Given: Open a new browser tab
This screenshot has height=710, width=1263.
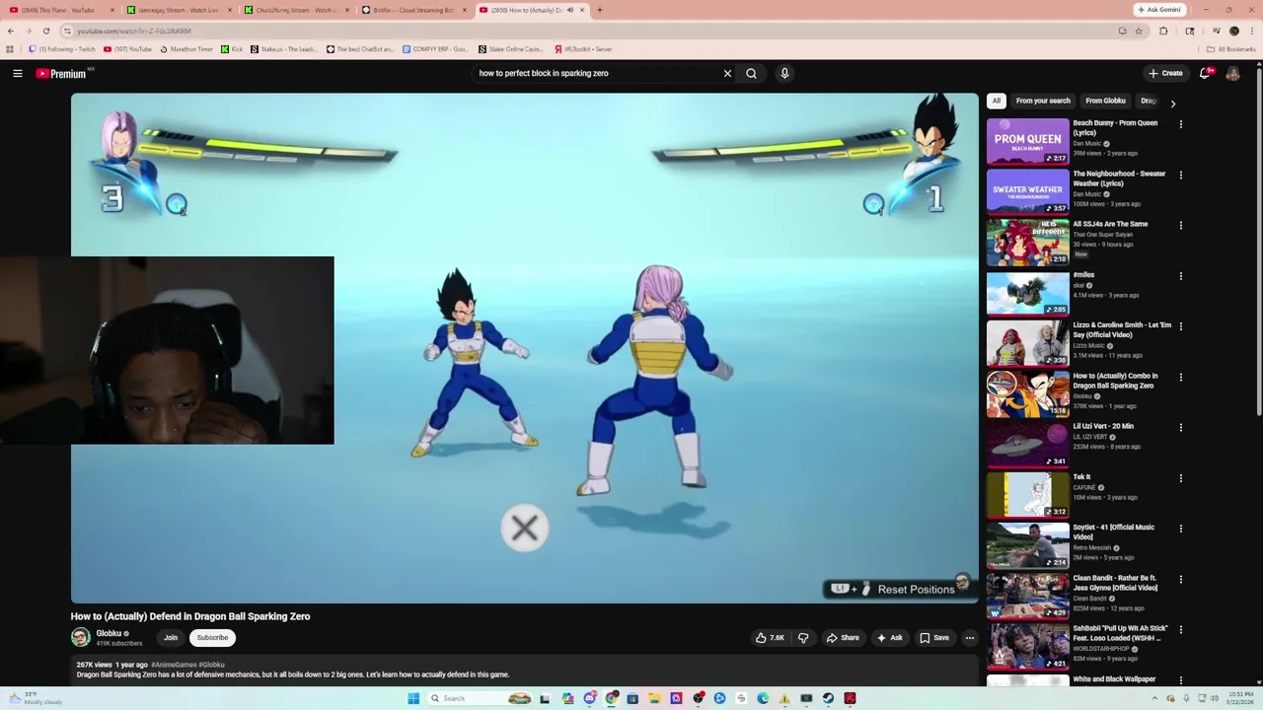Looking at the screenshot, I should 600,10.
